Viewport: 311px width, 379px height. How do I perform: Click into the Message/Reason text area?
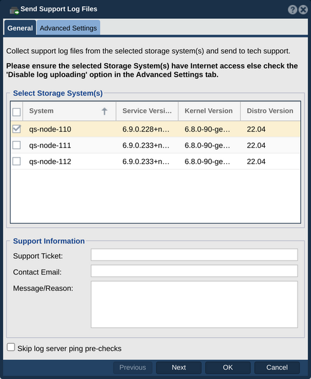[x=194, y=304]
